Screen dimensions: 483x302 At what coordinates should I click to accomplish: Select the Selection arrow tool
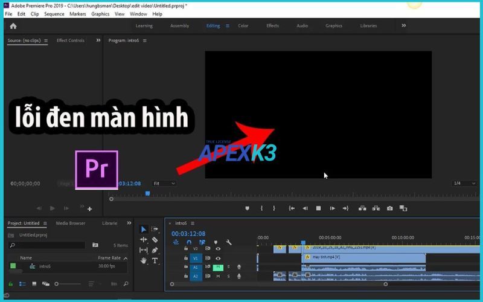[x=143, y=230]
